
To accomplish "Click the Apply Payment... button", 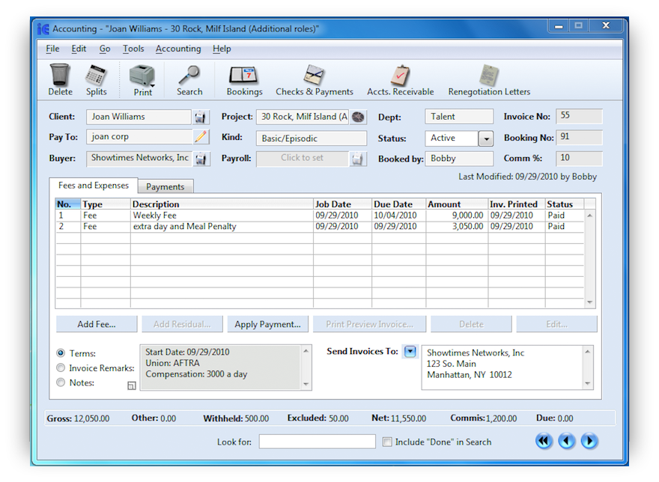I will [x=268, y=324].
